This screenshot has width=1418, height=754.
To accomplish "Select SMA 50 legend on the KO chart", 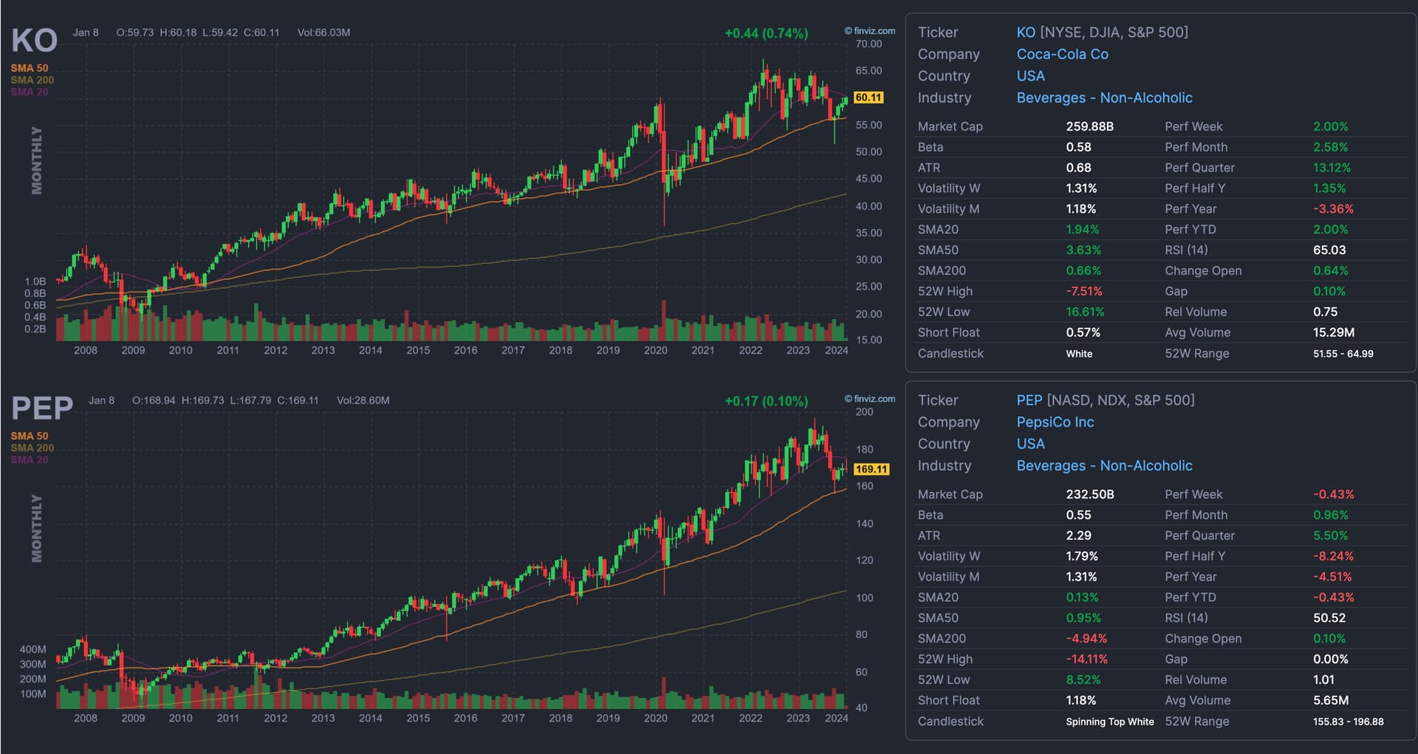I will point(29,68).
